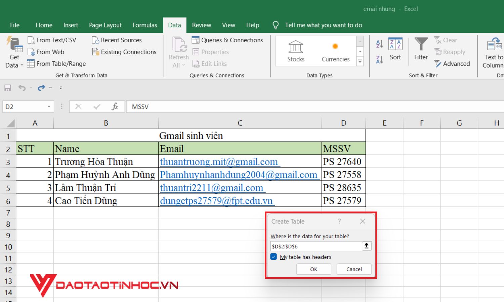The width and height of the screenshot is (504, 302).
Task: Open Advanced filter options
Action: 452,64
